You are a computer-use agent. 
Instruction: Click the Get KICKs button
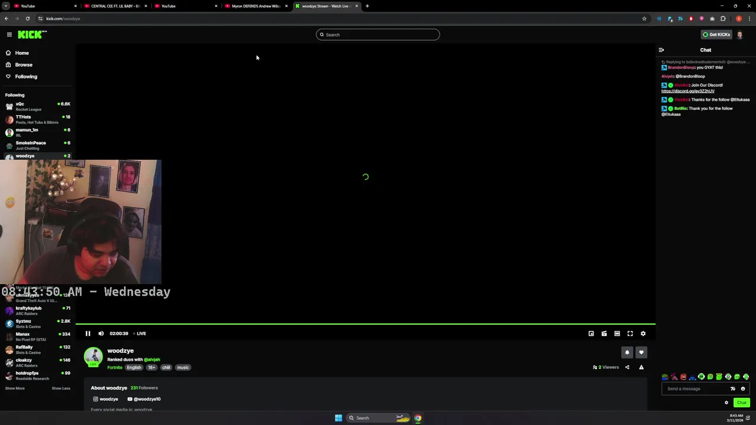[x=717, y=34]
